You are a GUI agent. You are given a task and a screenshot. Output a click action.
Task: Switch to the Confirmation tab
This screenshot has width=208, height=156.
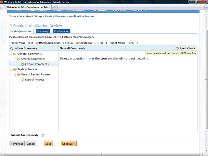(x=61, y=31)
